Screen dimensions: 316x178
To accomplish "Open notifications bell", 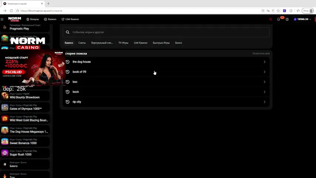I will [x=279, y=19].
